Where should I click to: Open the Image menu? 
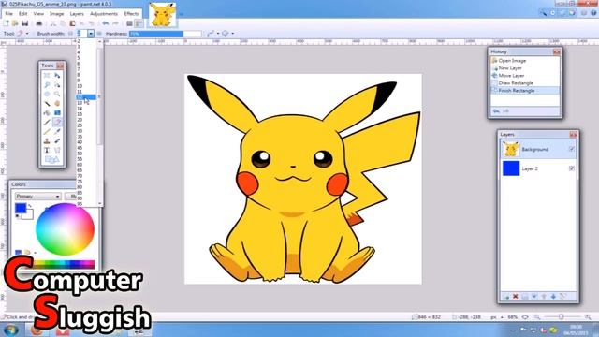tap(56, 13)
